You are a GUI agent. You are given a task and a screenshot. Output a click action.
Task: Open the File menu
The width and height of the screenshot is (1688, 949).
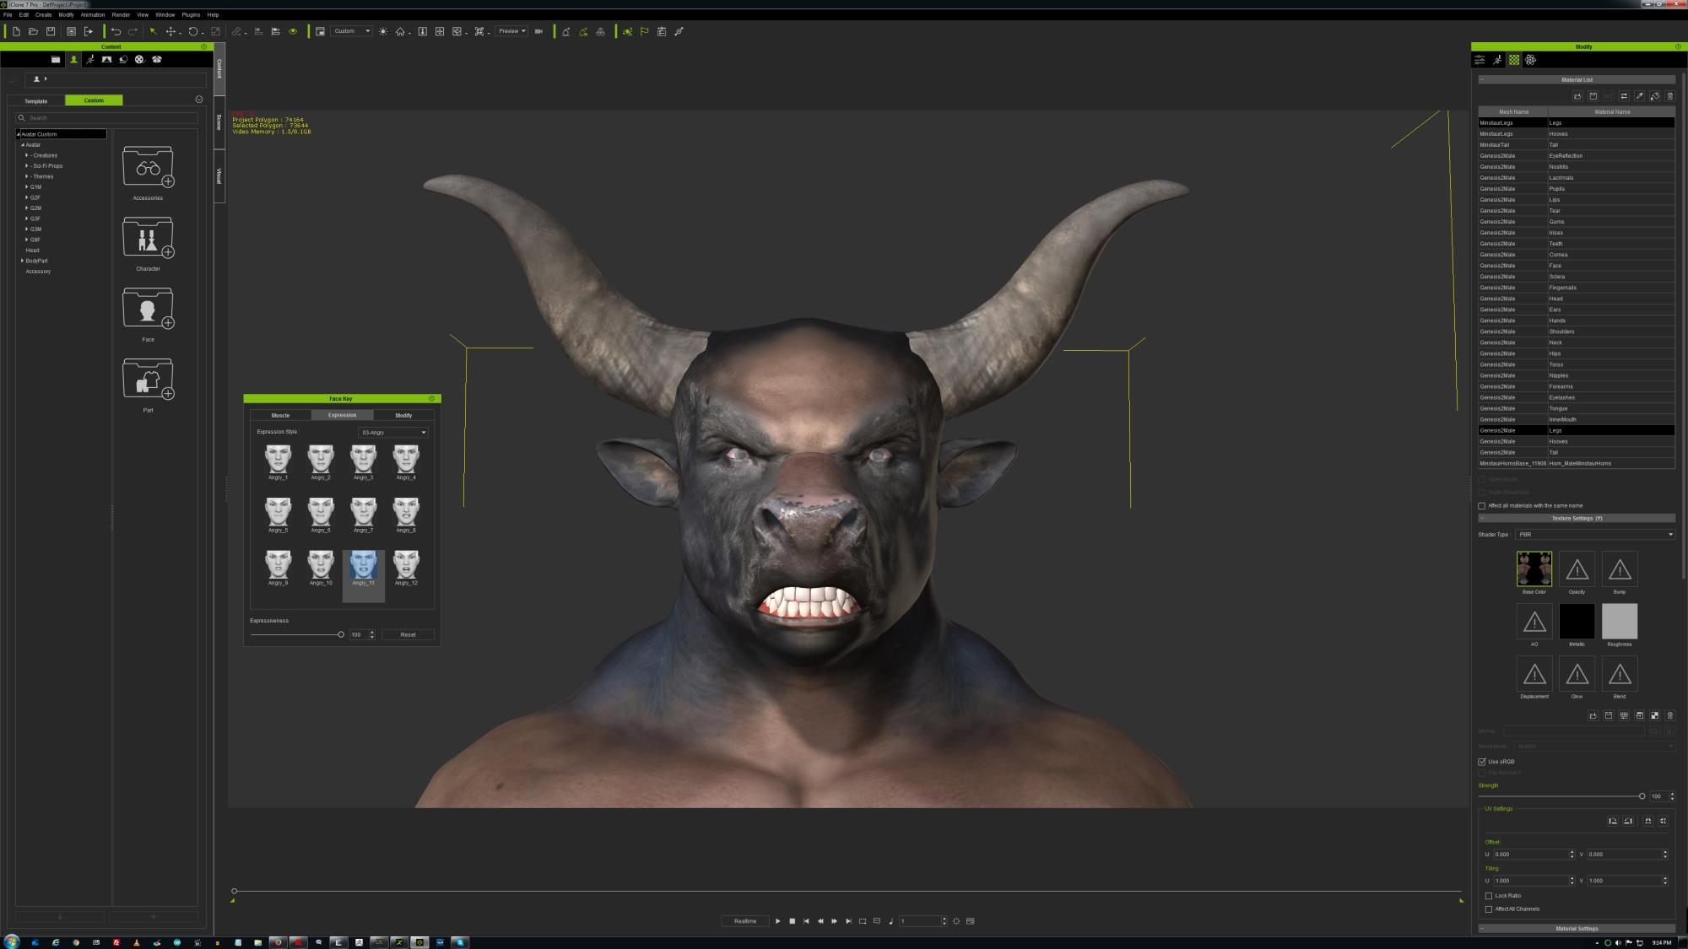[x=8, y=14]
